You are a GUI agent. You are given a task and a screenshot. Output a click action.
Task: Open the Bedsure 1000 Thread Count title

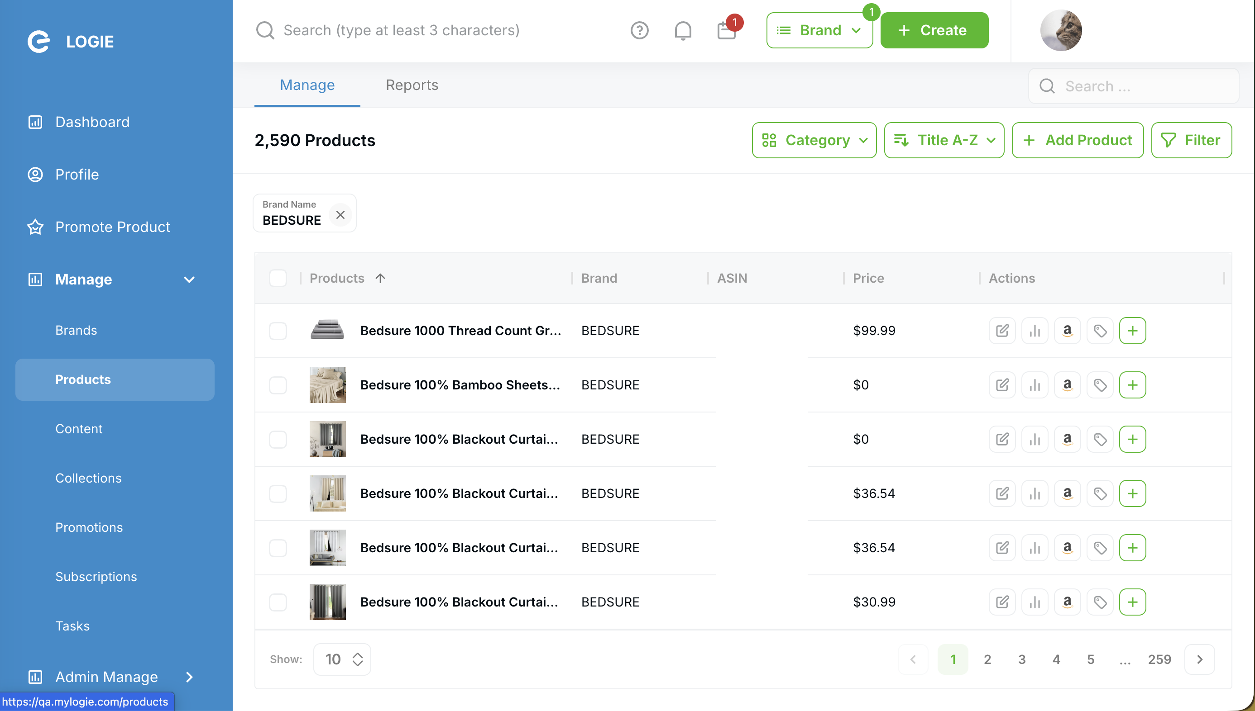coord(460,331)
